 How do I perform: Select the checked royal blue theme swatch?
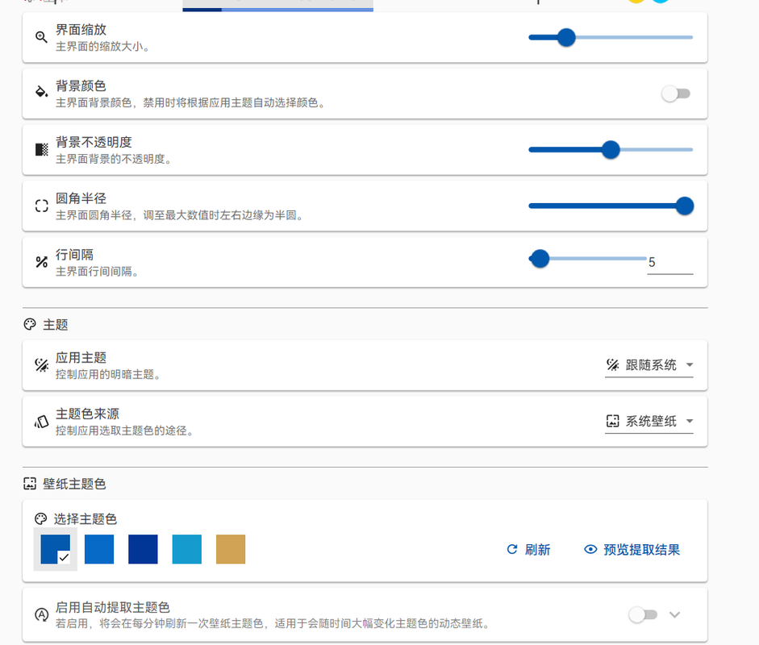click(55, 549)
